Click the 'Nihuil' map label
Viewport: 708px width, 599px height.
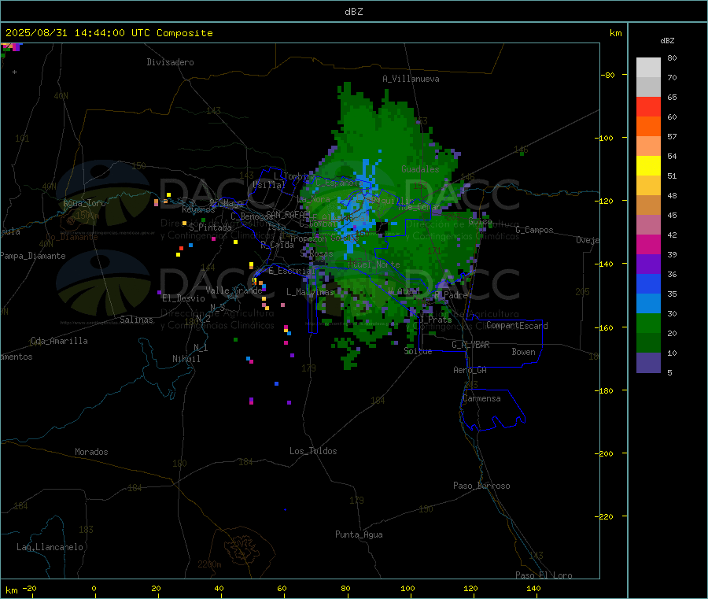pos(186,359)
